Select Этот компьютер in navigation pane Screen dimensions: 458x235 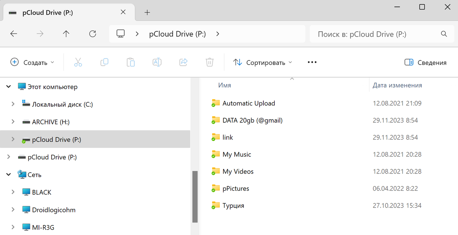coord(53,87)
